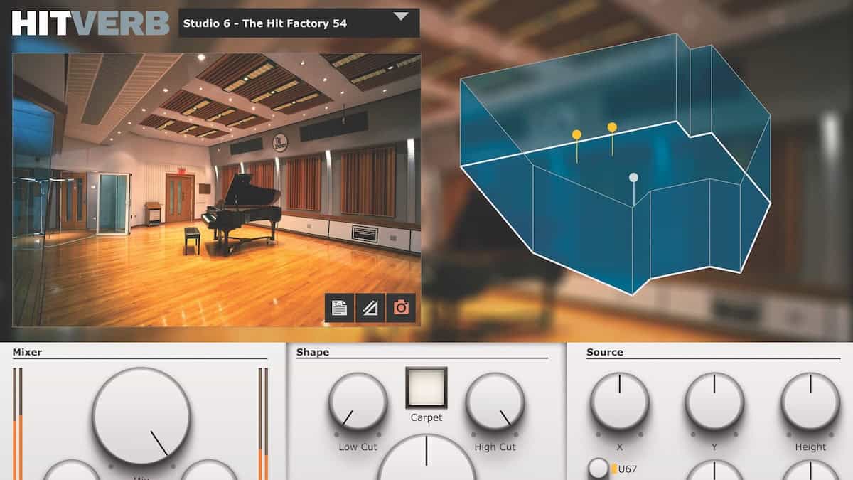
Task: Toggle the U67 microphone button
Action: [599, 468]
